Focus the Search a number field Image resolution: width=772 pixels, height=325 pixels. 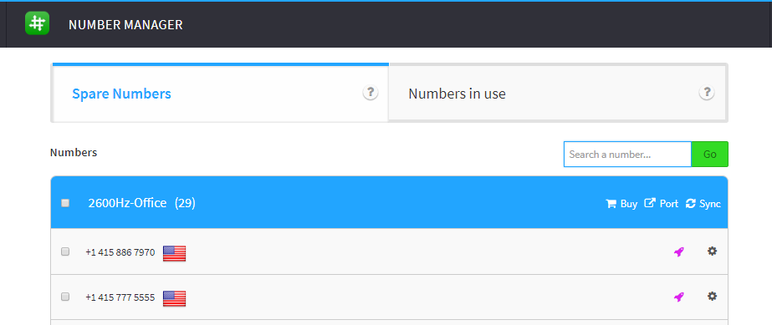coord(628,155)
